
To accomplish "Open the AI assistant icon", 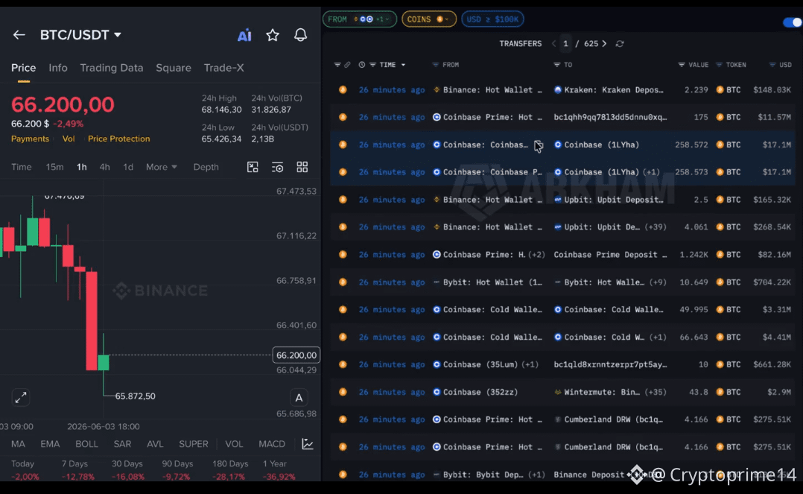I will point(244,35).
